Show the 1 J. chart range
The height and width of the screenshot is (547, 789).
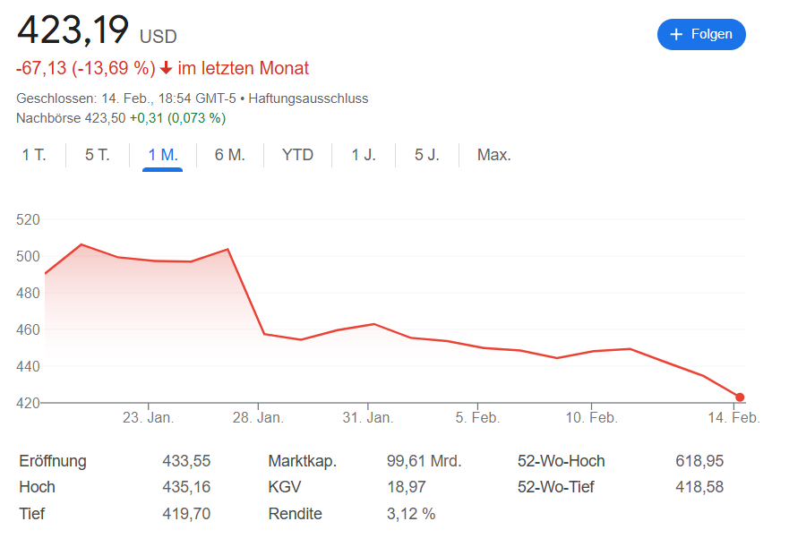pyautogui.click(x=364, y=155)
